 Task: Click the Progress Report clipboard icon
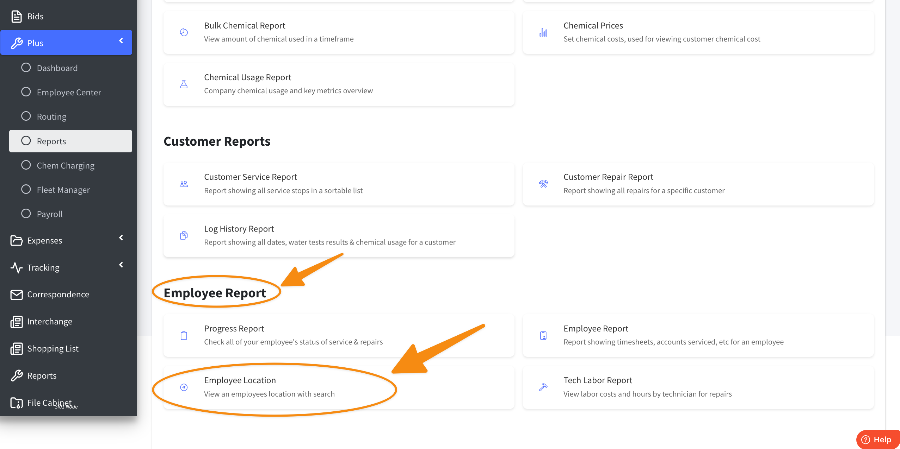click(x=184, y=335)
